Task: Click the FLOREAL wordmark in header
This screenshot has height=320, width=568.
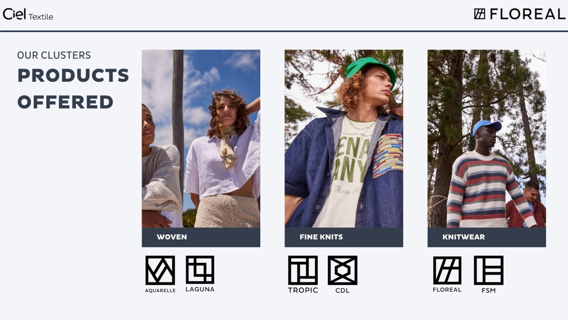Action: [528, 14]
